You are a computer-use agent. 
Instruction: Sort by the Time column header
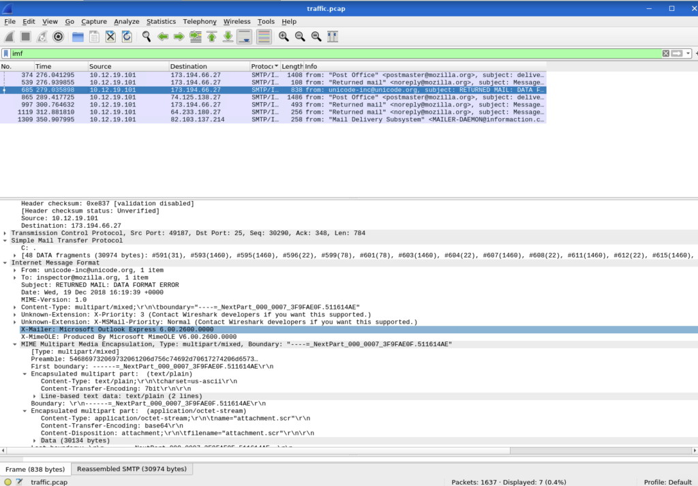[x=61, y=66]
